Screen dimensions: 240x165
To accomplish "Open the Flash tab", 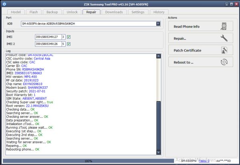I will pos(34,12).
